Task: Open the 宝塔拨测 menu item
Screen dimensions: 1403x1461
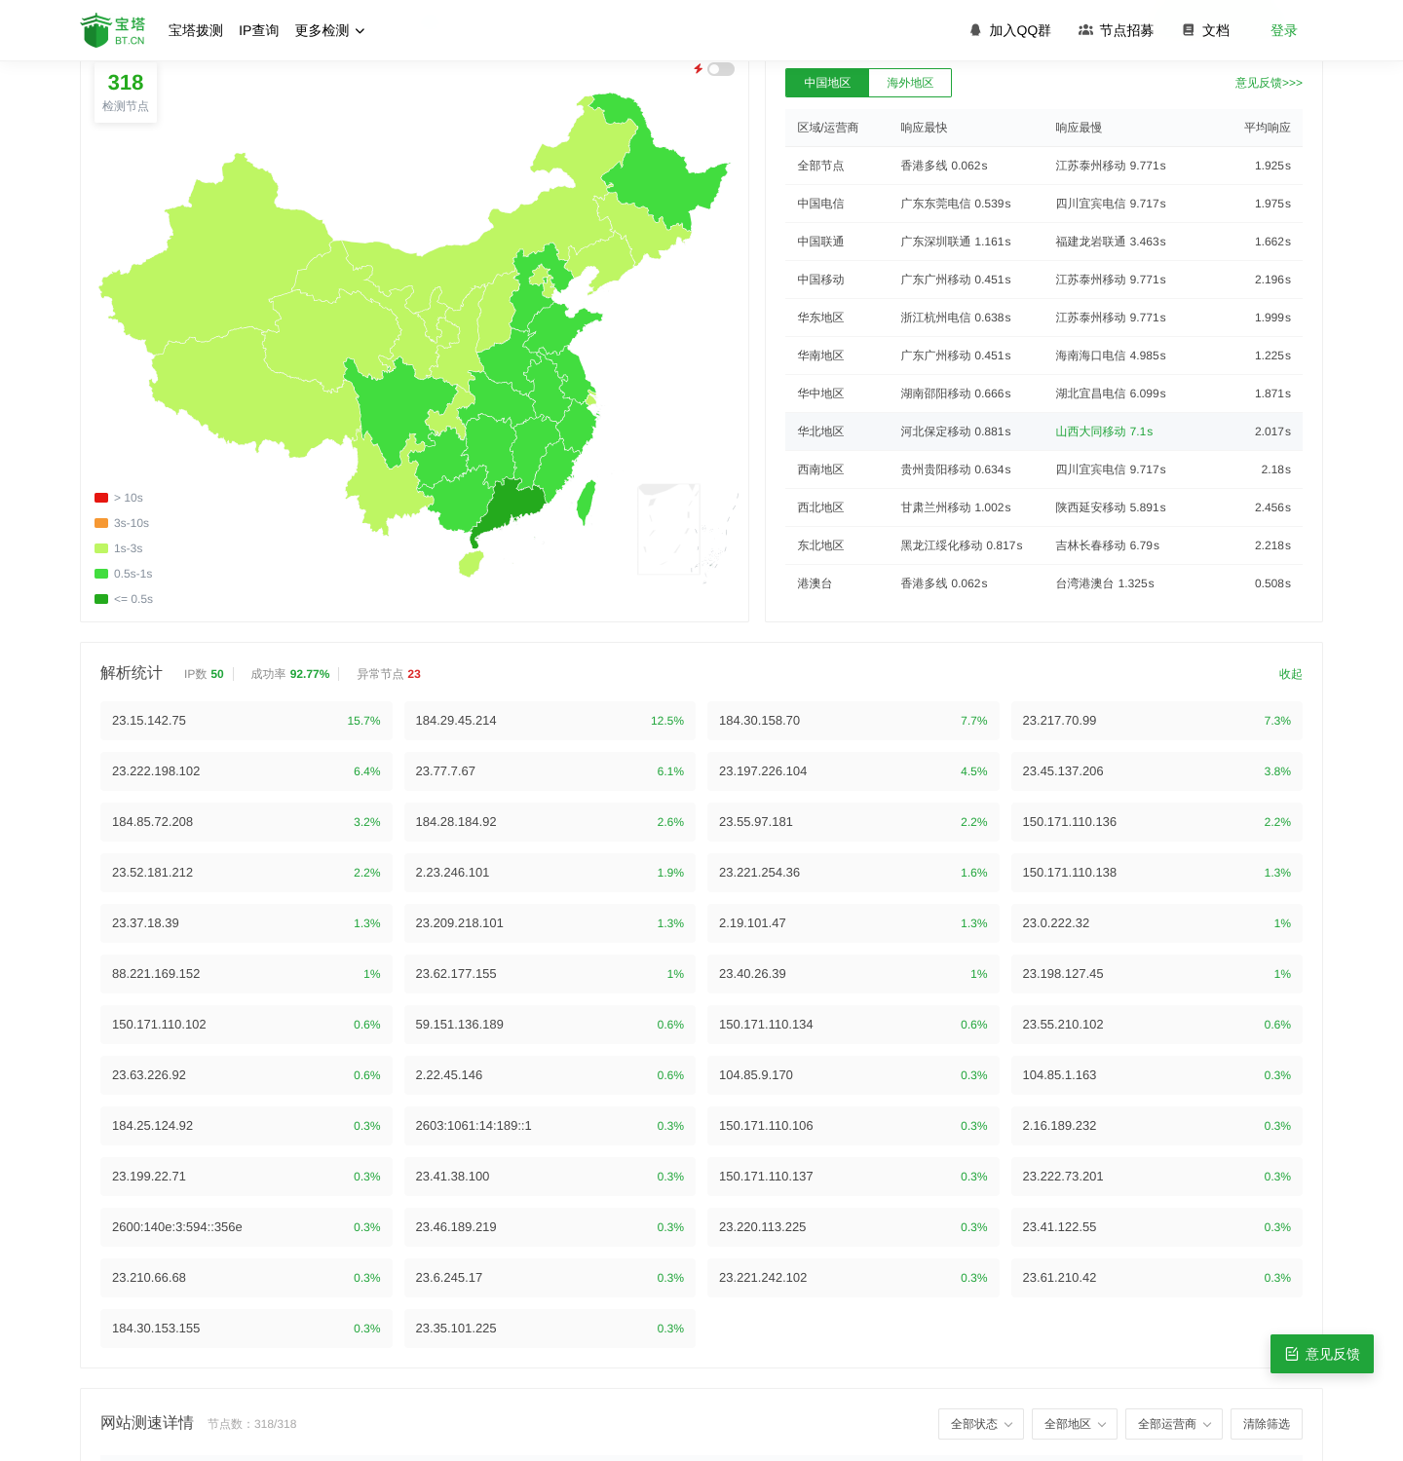Action: point(196,30)
